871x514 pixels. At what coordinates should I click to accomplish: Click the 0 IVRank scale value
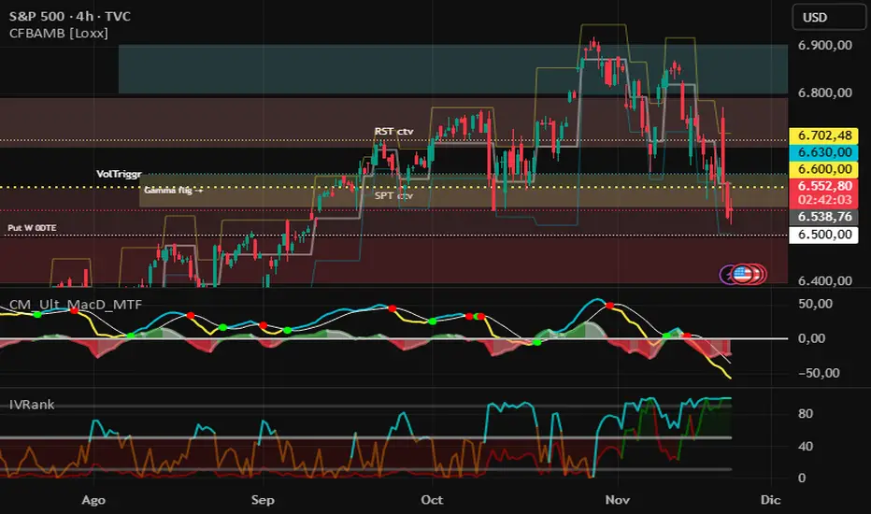802,478
